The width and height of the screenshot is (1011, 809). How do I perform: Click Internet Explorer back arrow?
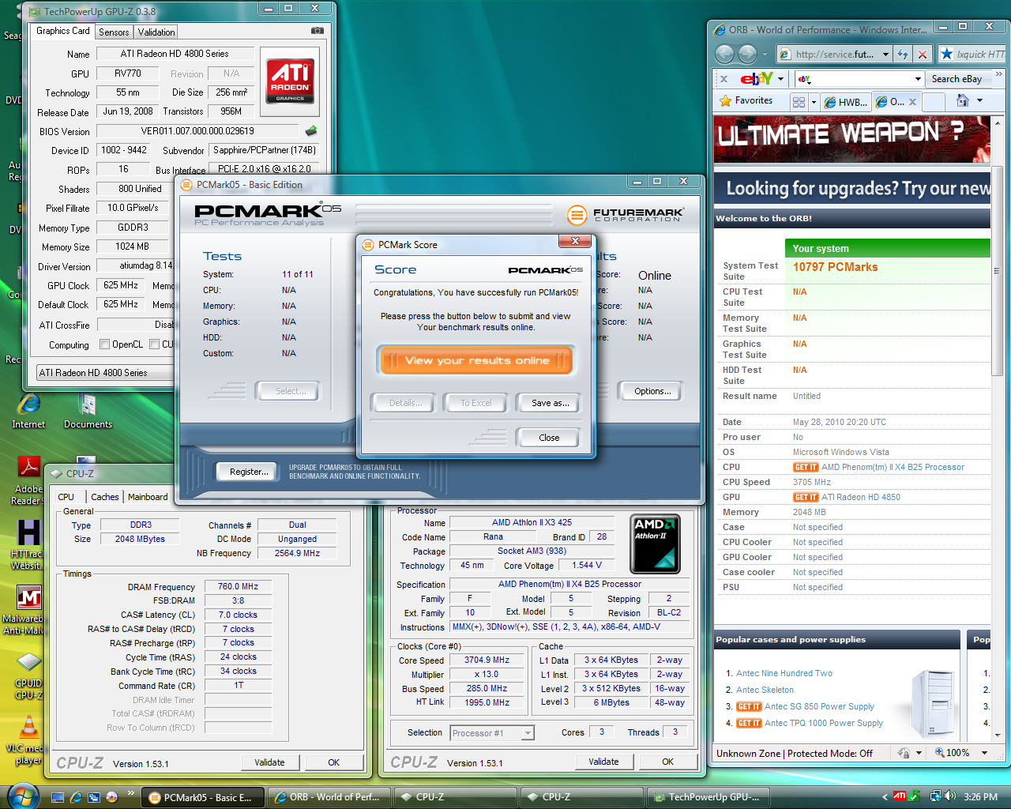(x=724, y=54)
